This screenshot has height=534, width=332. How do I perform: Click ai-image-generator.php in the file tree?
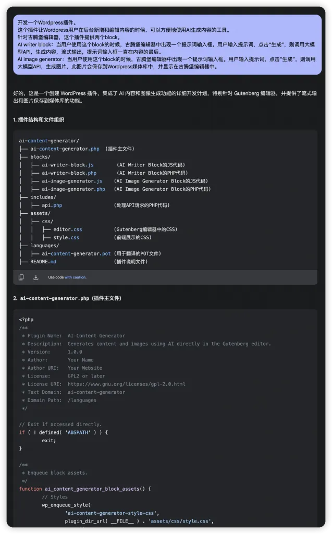click(x=73, y=189)
